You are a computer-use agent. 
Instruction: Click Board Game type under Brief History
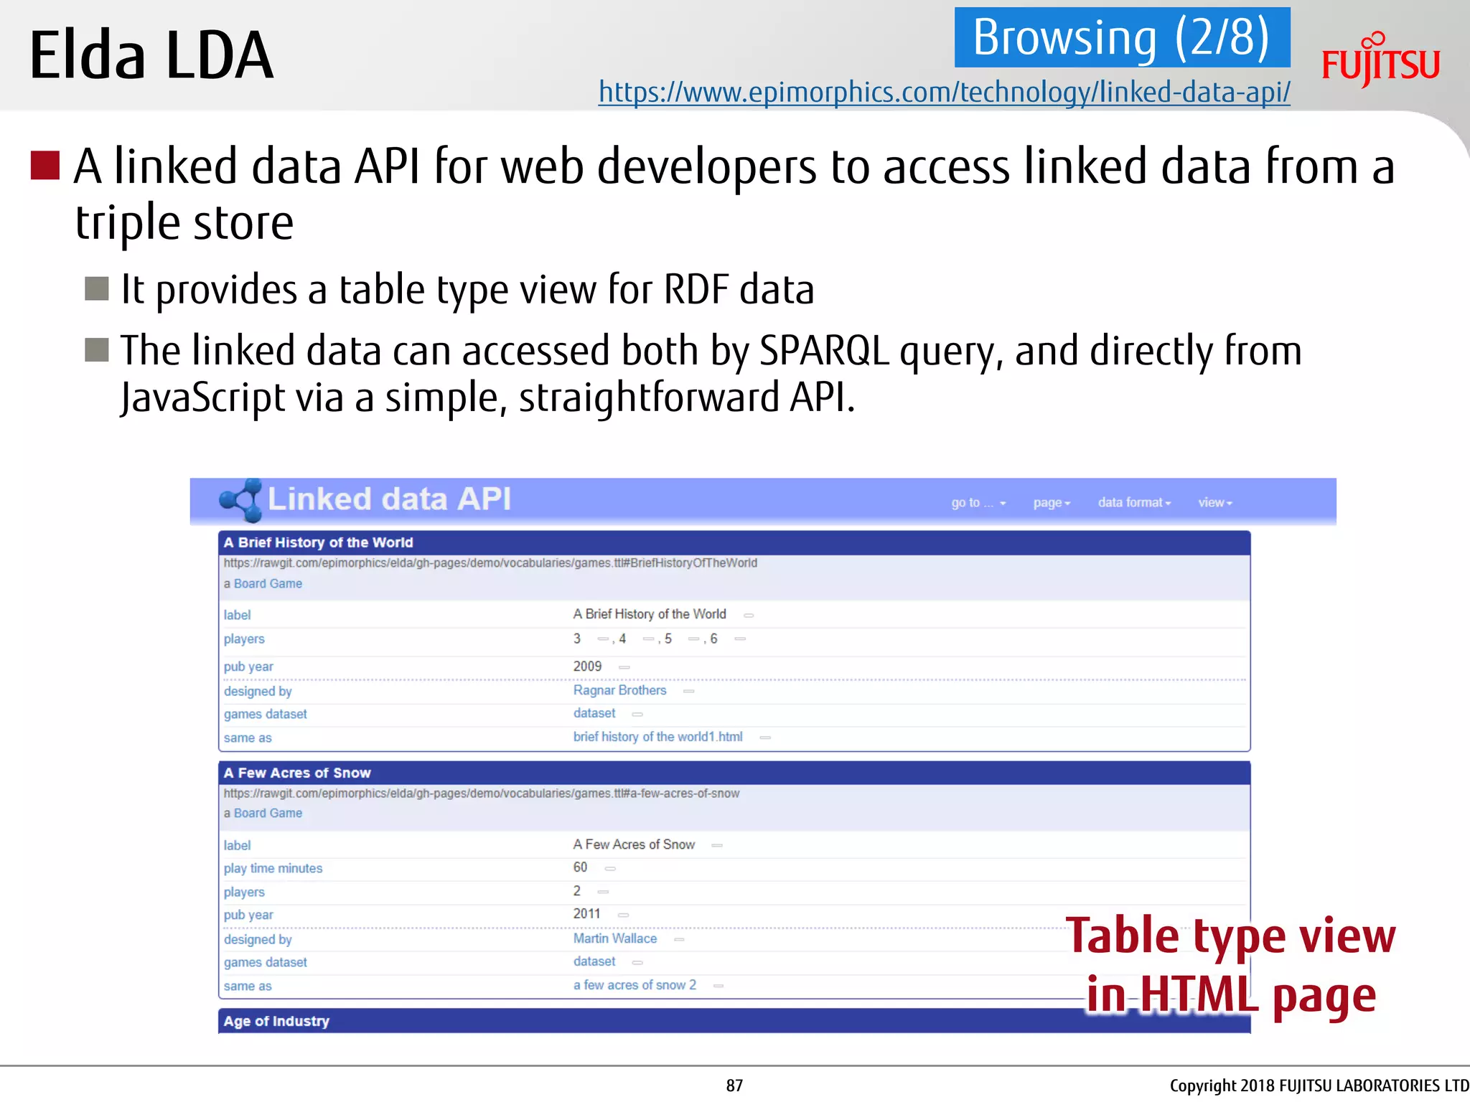click(268, 584)
